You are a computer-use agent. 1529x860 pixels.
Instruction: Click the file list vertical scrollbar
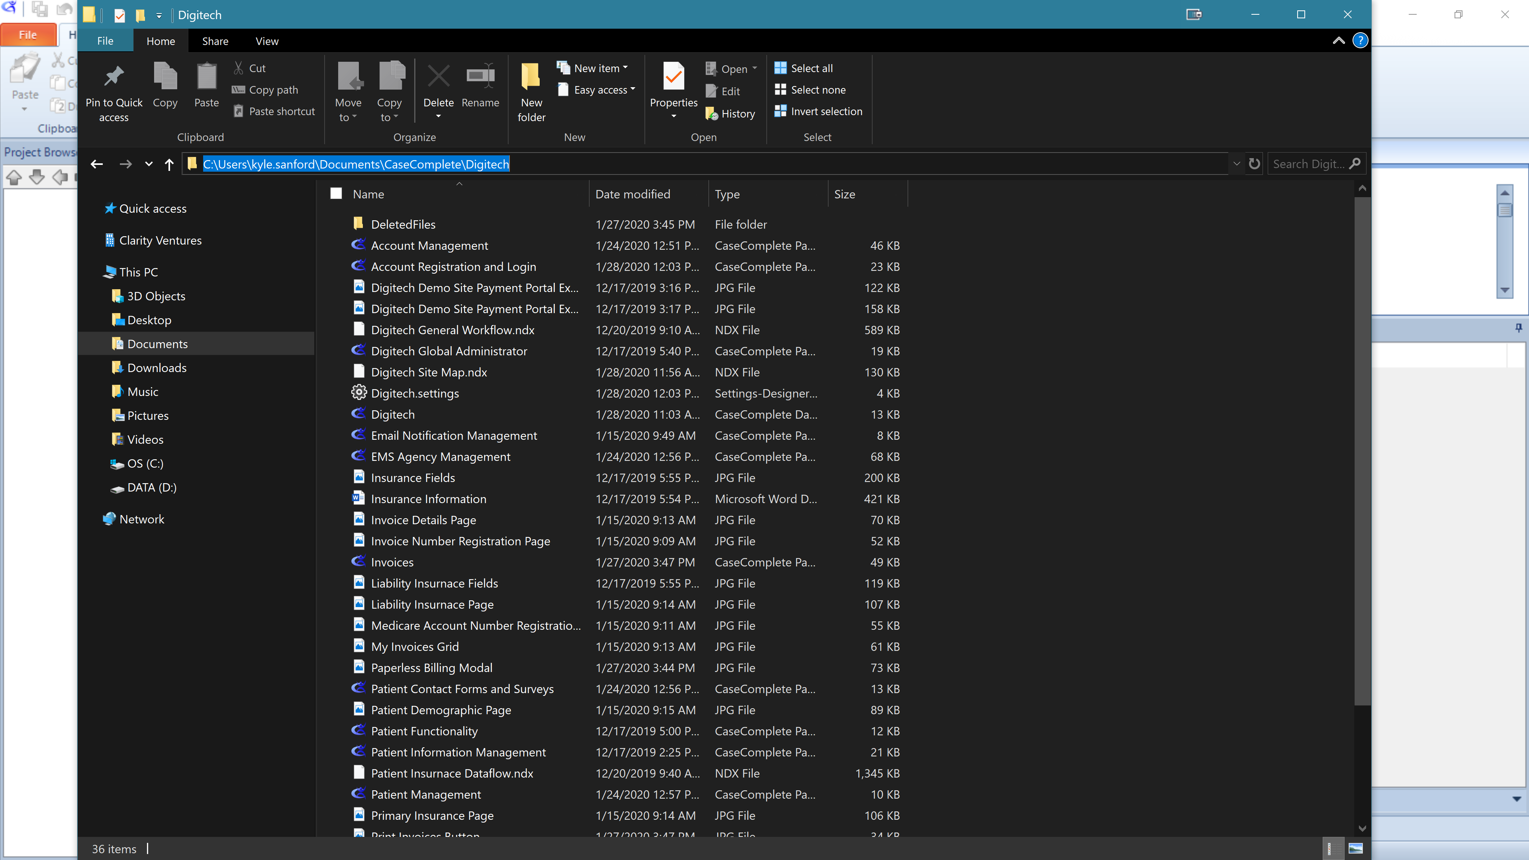pos(1362,451)
